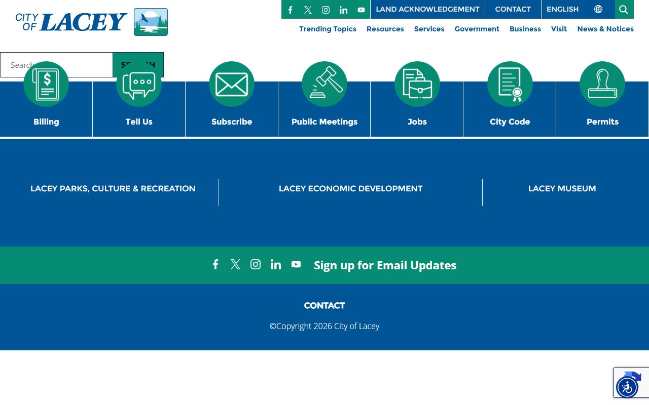Click Land Acknowledgement link
This screenshot has height=405, width=649.
coord(427,9)
